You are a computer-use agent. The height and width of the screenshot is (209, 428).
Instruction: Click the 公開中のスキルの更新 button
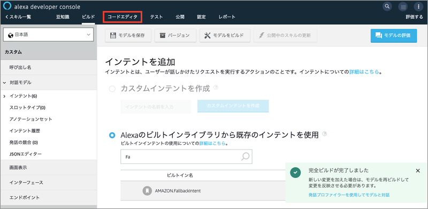(286, 35)
